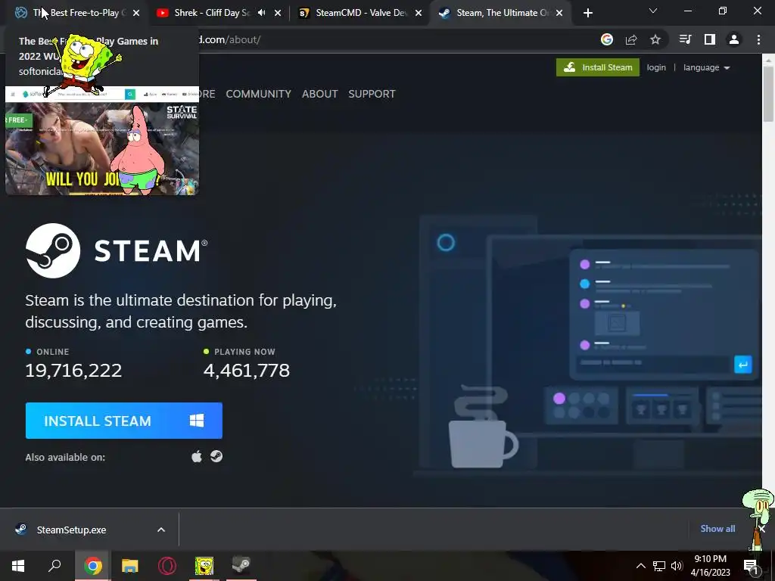Image resolution: width=775 pixels, height=581 pixels.
Task: Click the round Steam logo
Action: tap(53, 250)
